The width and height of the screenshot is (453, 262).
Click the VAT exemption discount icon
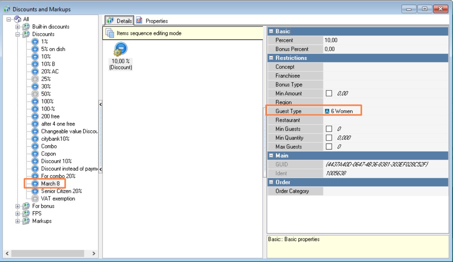point(35,198)
